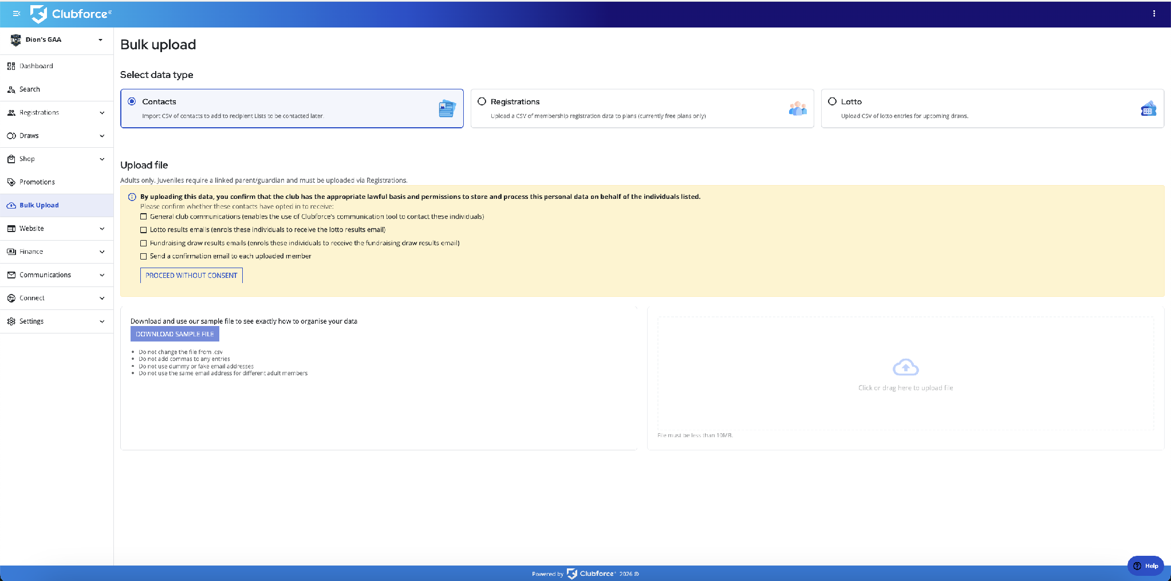Open Dashboard from the sidebar
1171x581 pixels.
point(57,66)
